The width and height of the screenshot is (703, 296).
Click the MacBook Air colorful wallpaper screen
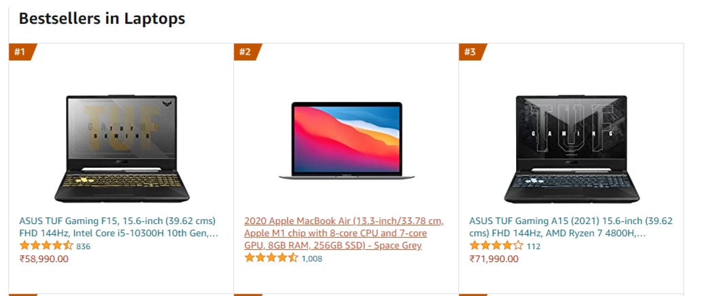coord(347,137)
